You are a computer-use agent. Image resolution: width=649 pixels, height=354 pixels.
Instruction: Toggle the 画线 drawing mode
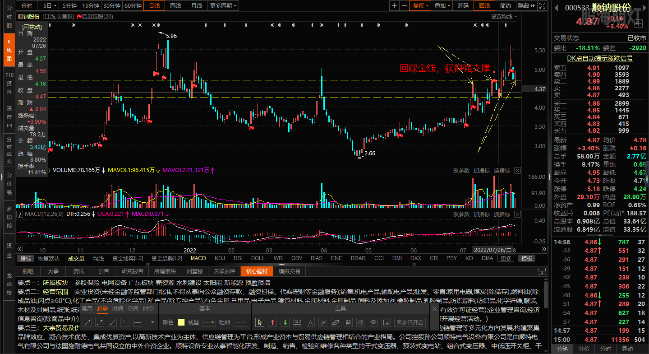coord(484,5)
